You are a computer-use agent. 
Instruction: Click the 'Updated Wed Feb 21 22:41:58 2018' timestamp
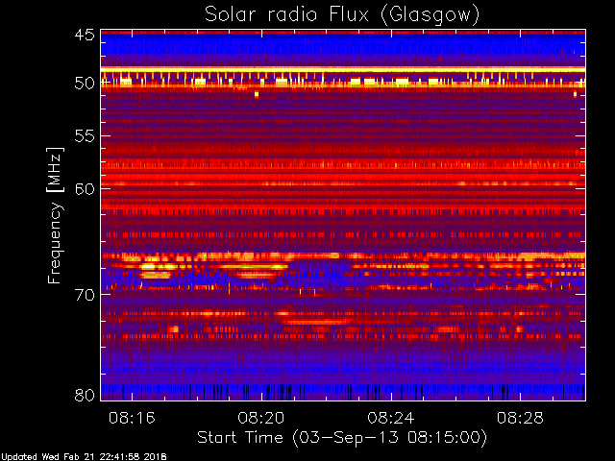(x=84, y=457)
